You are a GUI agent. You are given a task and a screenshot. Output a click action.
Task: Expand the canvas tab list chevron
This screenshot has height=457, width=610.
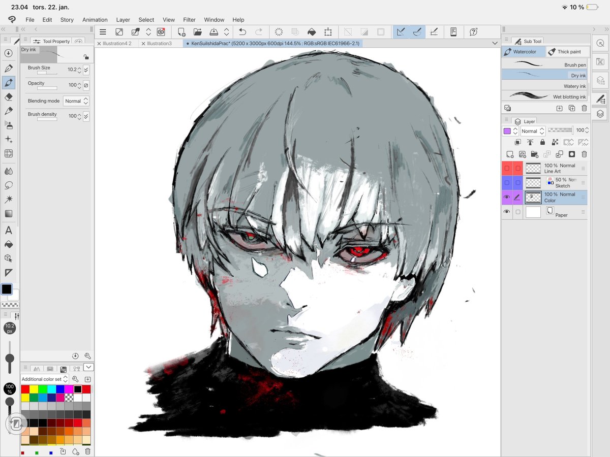495,44
